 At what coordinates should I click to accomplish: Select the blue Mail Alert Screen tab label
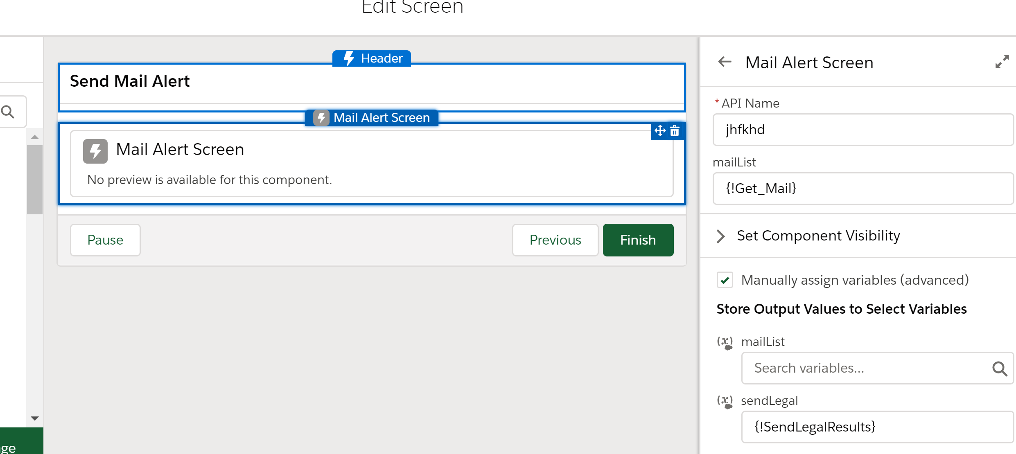(381, 118)
